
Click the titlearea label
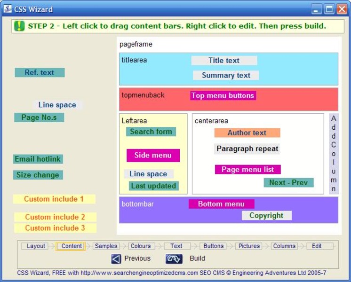click(x=134, y=60)
